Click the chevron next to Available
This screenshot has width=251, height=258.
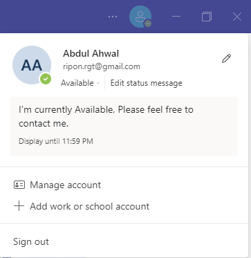(98, 83)
